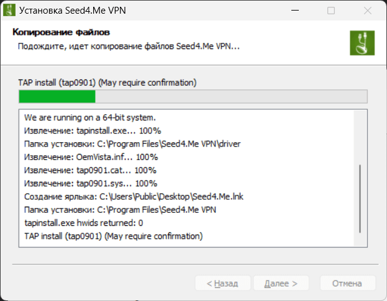Image resolution: width=387 pixels, height=301 pixels.
Task: Select the last 'TAP install' line in log
Action: click(113, 236)
